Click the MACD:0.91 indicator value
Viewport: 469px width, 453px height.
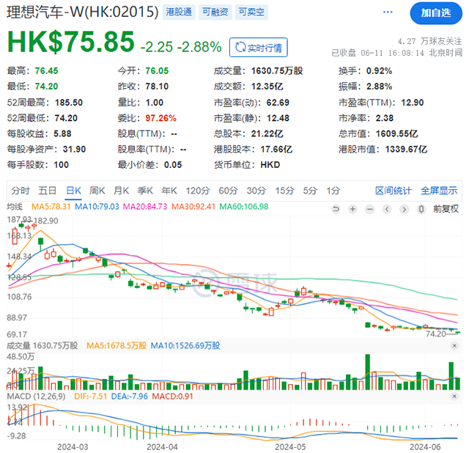[x=173, y=397]
